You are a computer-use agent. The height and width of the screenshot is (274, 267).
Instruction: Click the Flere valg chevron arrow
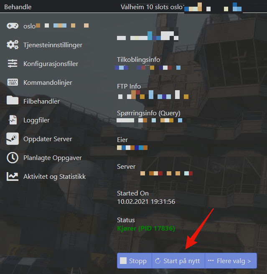[x=249, y=261]
